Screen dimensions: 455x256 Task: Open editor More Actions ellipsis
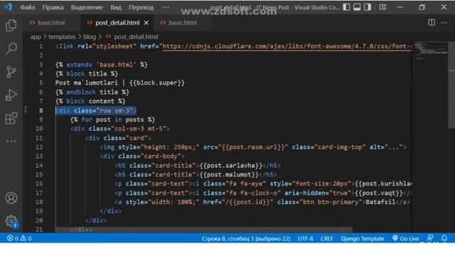[444, 23]
